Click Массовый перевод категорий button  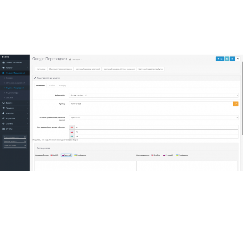pyautogui.click(x=88, y=69)
